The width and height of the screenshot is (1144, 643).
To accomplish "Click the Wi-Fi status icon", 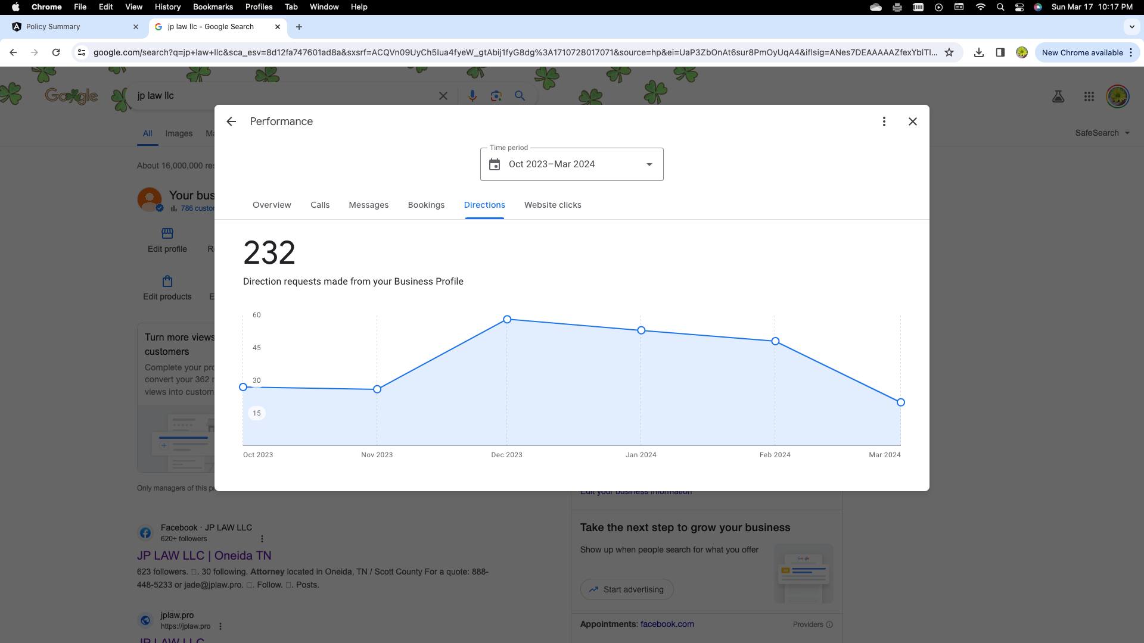I will 980,7.
